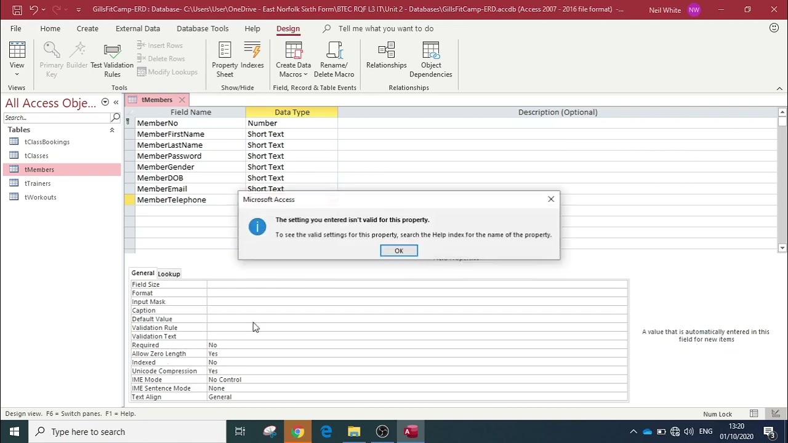Open Create Data Macros dropdown
The height and width of the screenshot is (443, 788).
pyautogui.click(x=294, y=60)
